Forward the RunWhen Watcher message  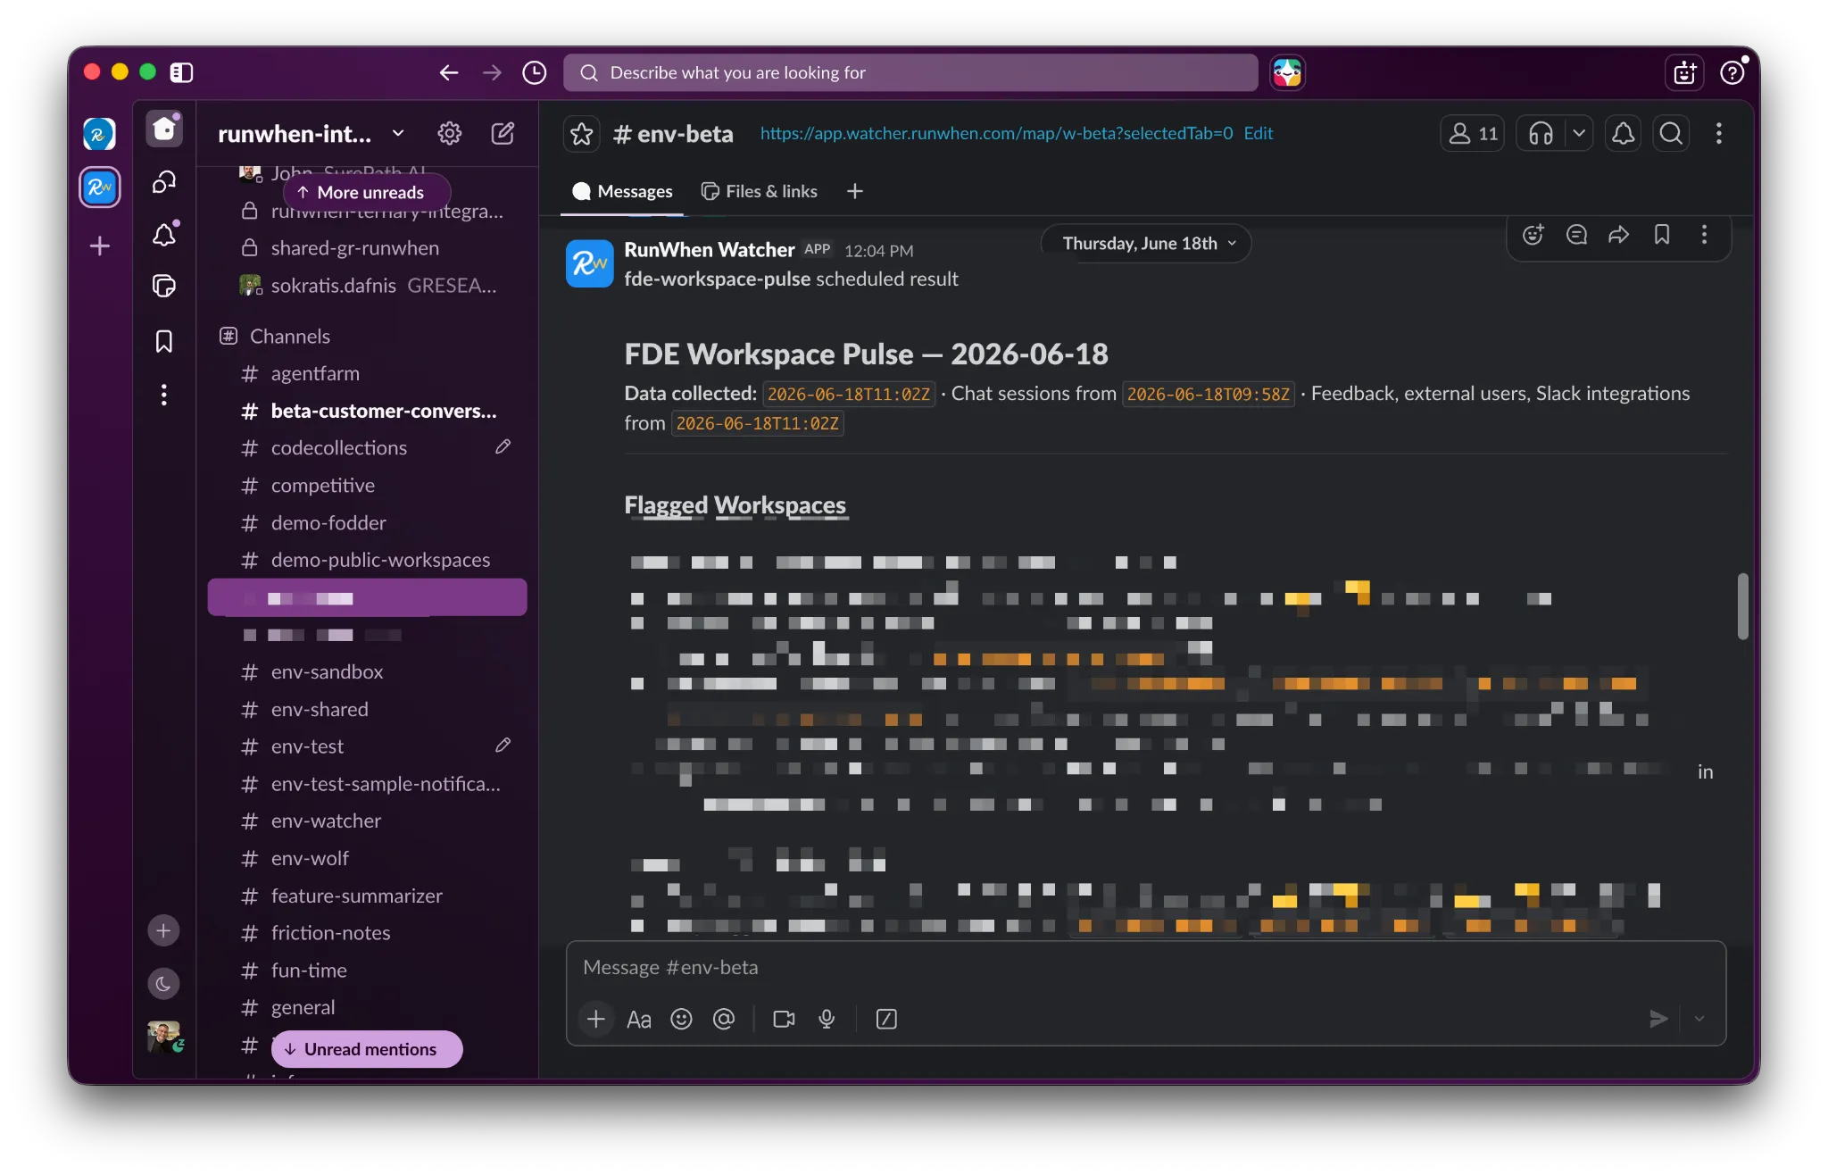tap(1619, 235)
